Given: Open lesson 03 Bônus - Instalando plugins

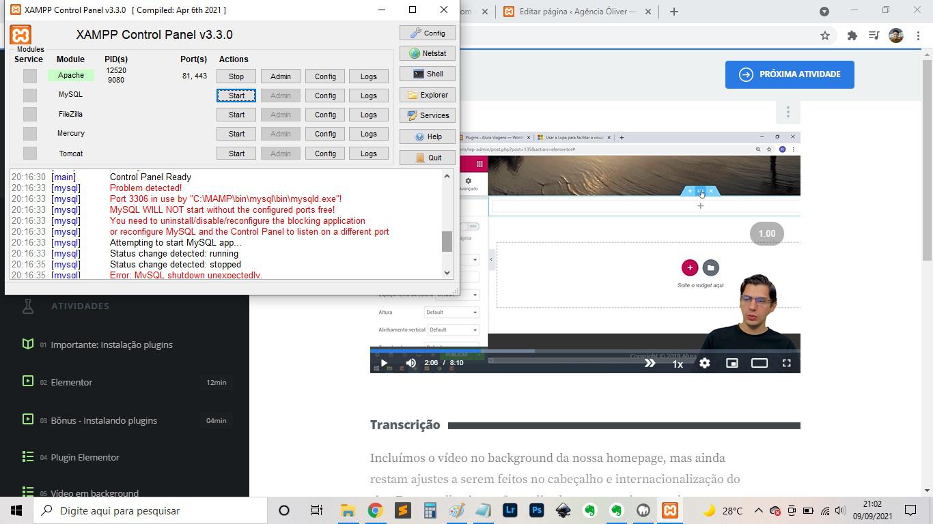Looking at the screenshot, I should tap(104, 420).
